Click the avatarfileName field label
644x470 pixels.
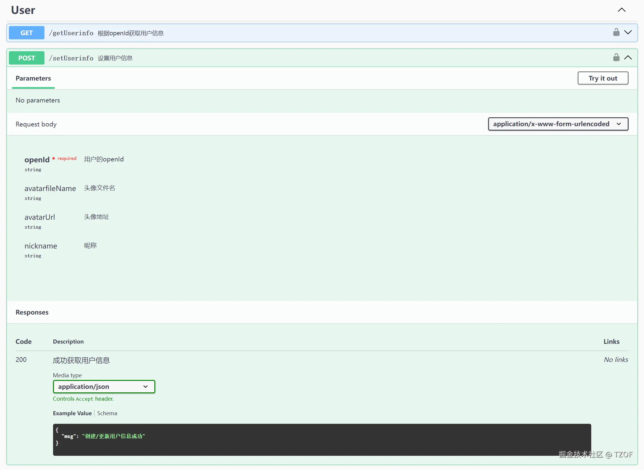50,188
